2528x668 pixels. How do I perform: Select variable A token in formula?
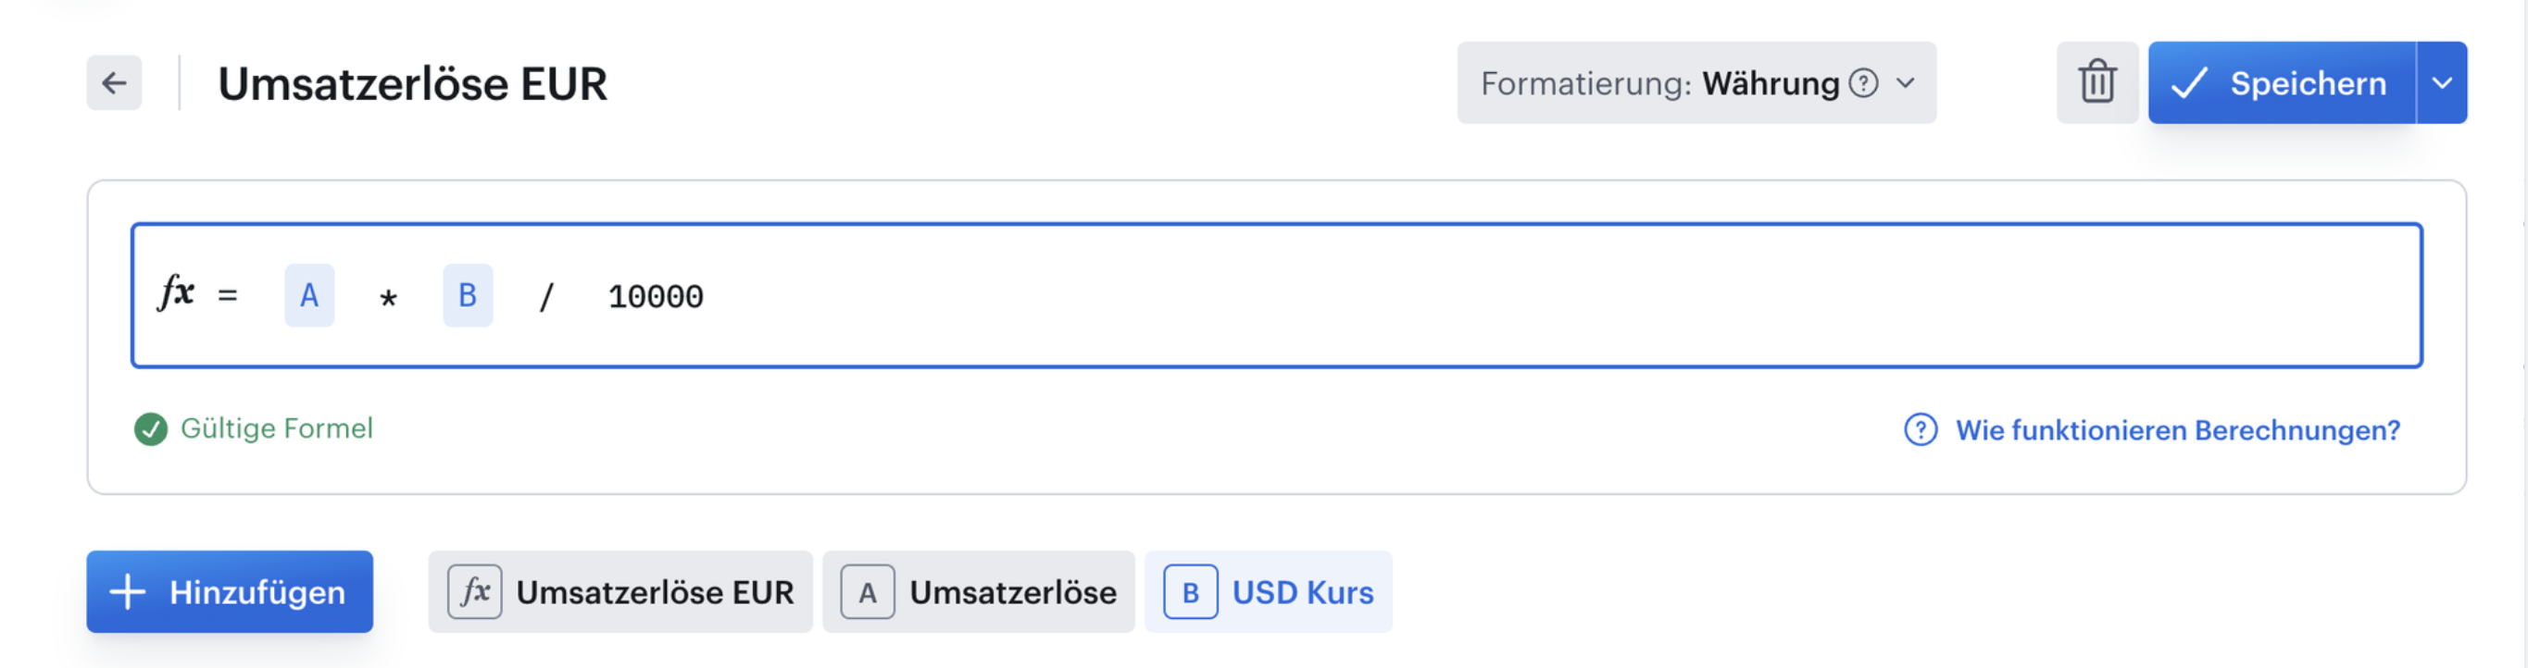click(x=309, y=295)
